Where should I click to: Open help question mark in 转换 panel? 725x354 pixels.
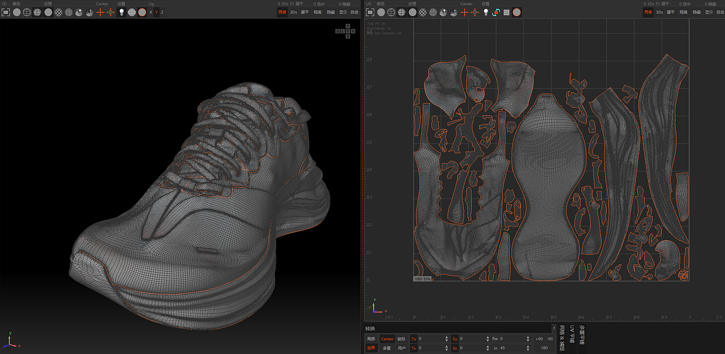point(553,328)
